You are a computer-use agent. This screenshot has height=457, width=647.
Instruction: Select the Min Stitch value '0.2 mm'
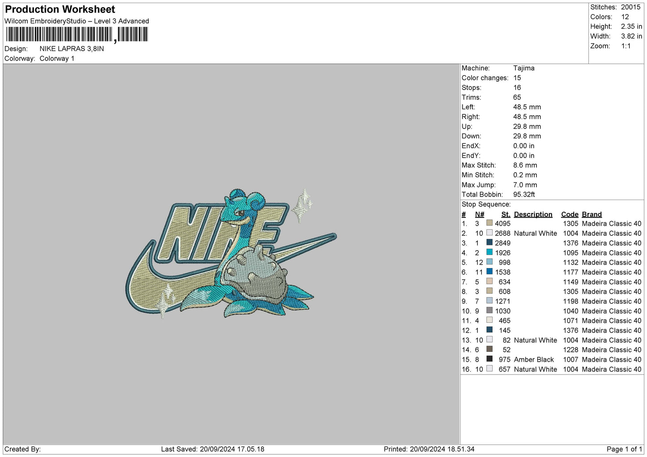click(x=525, y=175)
